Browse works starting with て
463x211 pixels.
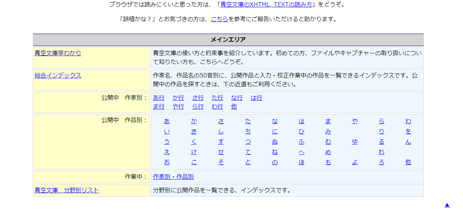(248, 152)
